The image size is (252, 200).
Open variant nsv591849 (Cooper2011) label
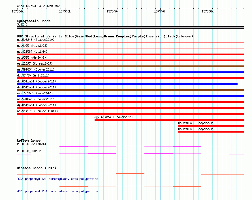[197, 129]
